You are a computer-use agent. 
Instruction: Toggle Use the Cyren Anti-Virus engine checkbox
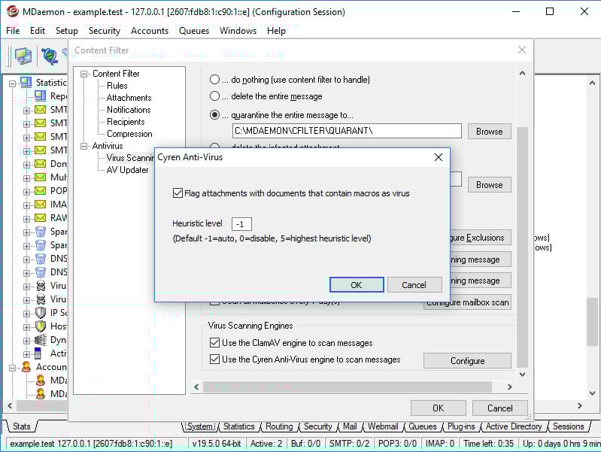coord(214,359)
